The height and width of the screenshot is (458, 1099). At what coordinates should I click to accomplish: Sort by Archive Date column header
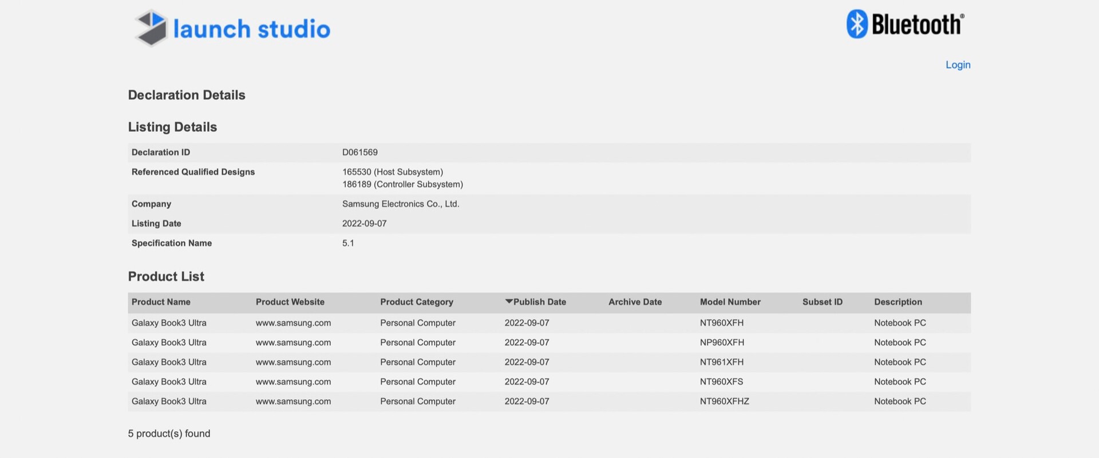635,302
